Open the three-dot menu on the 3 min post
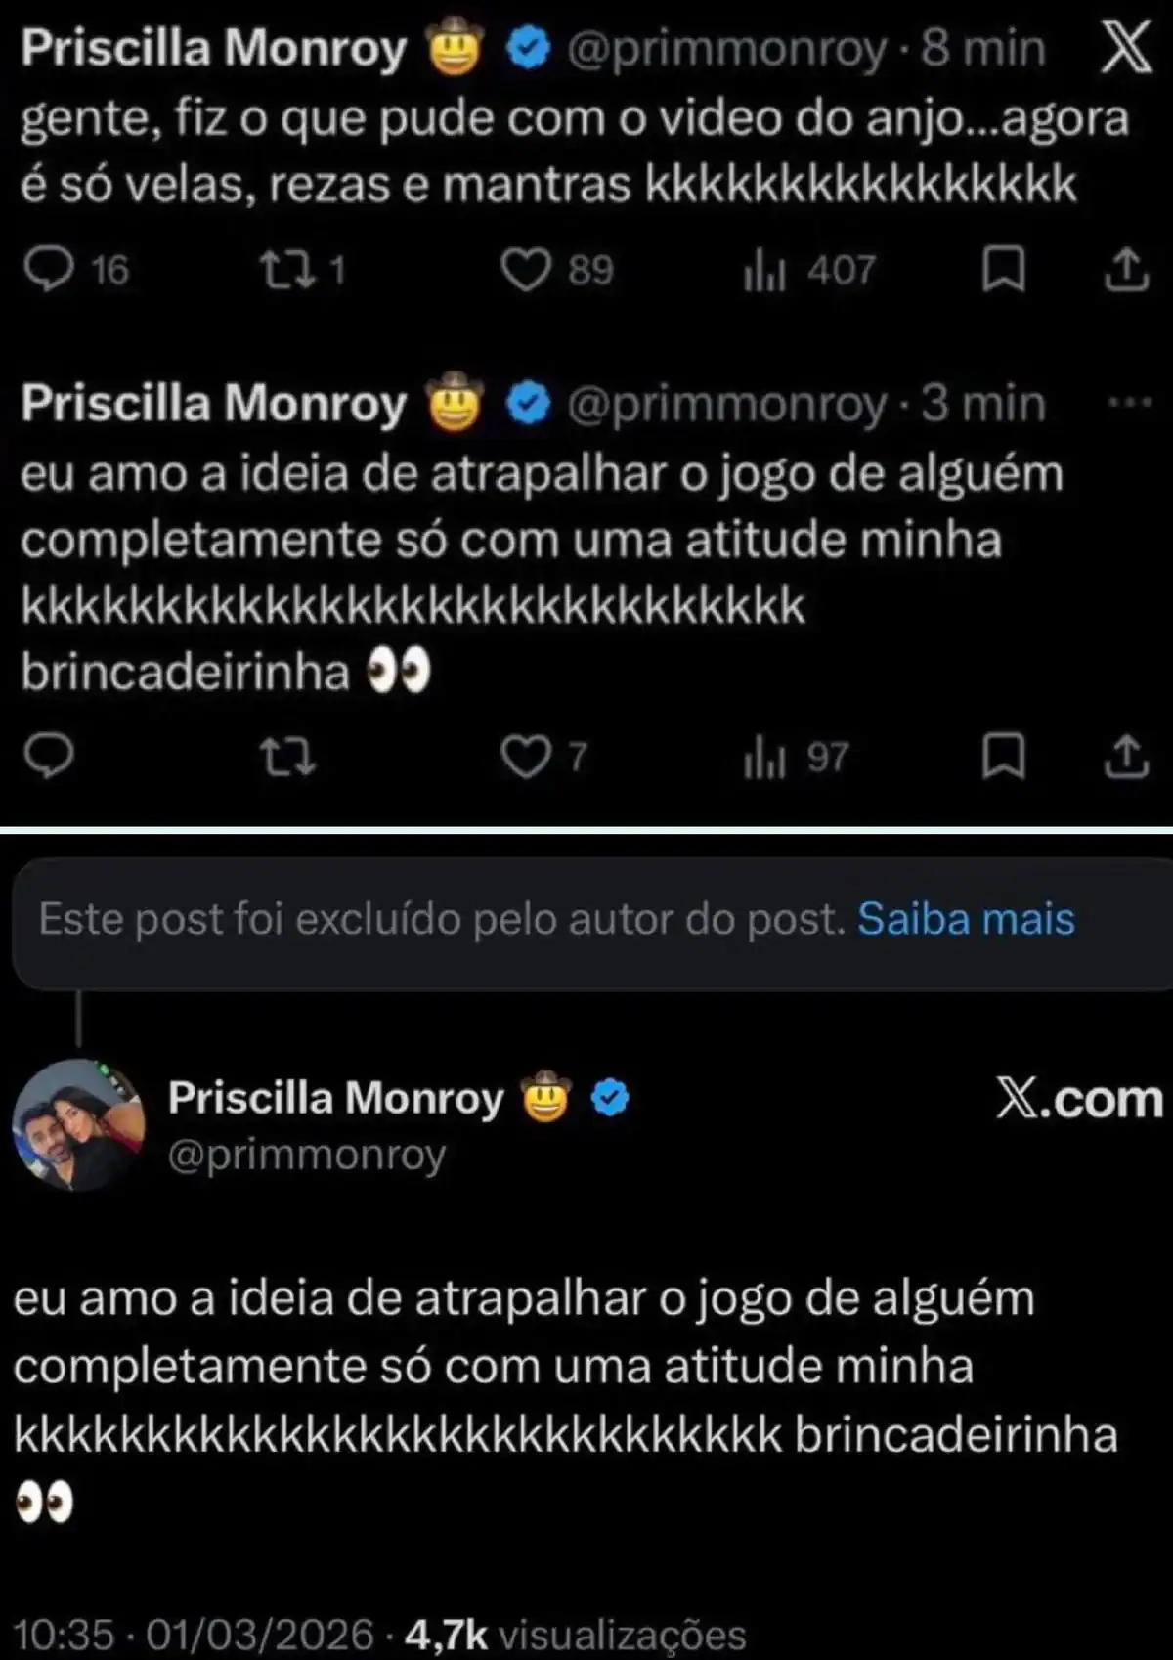 (x=1132, y=402)
